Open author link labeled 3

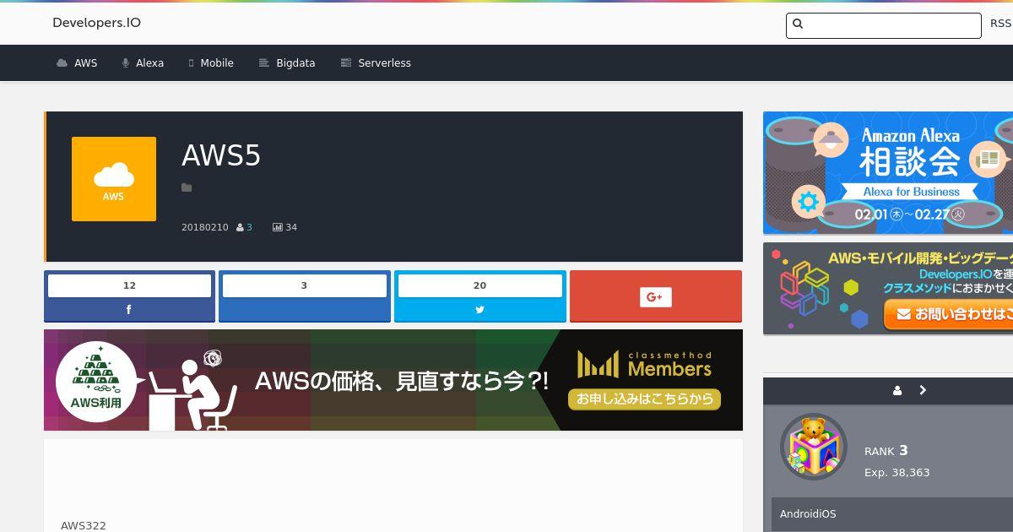(x=249, y=228)
